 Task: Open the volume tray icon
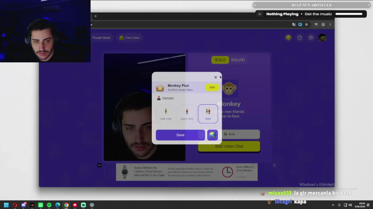tap(350, 205)
